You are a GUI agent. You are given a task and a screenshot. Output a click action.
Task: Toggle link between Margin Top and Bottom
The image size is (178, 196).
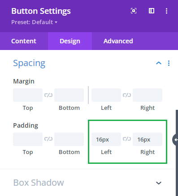(x=48, y=95)
